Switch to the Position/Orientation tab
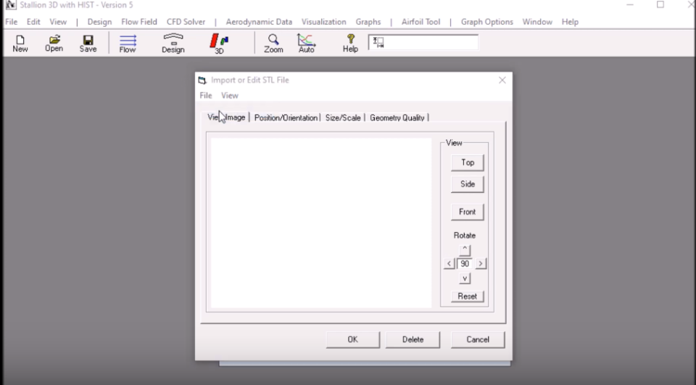Viewport: 696px width, 385px height. click(286, 117)
